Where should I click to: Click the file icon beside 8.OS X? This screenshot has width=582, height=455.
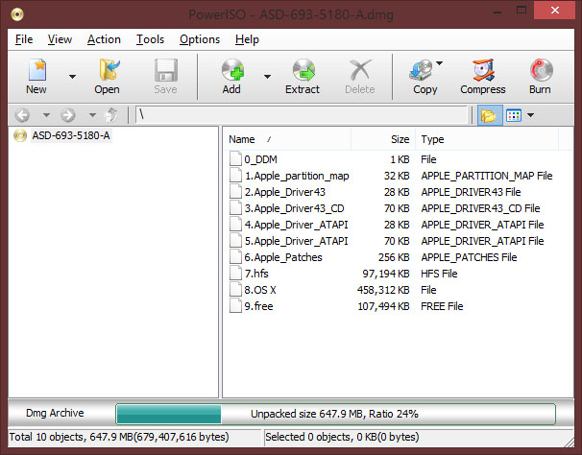pos(235,290)
